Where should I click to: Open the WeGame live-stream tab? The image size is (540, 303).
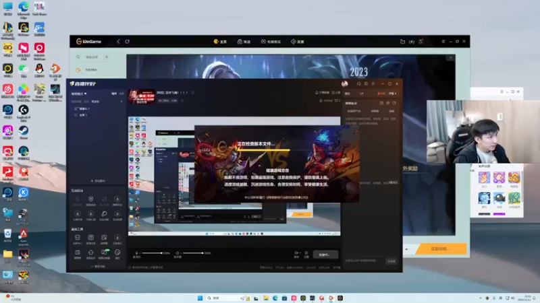pyautogui.click(x=297, y=42)
